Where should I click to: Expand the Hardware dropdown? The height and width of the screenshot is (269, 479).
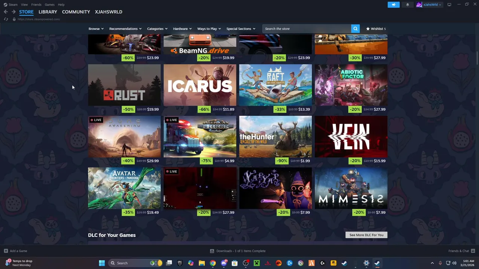(182, 28)
